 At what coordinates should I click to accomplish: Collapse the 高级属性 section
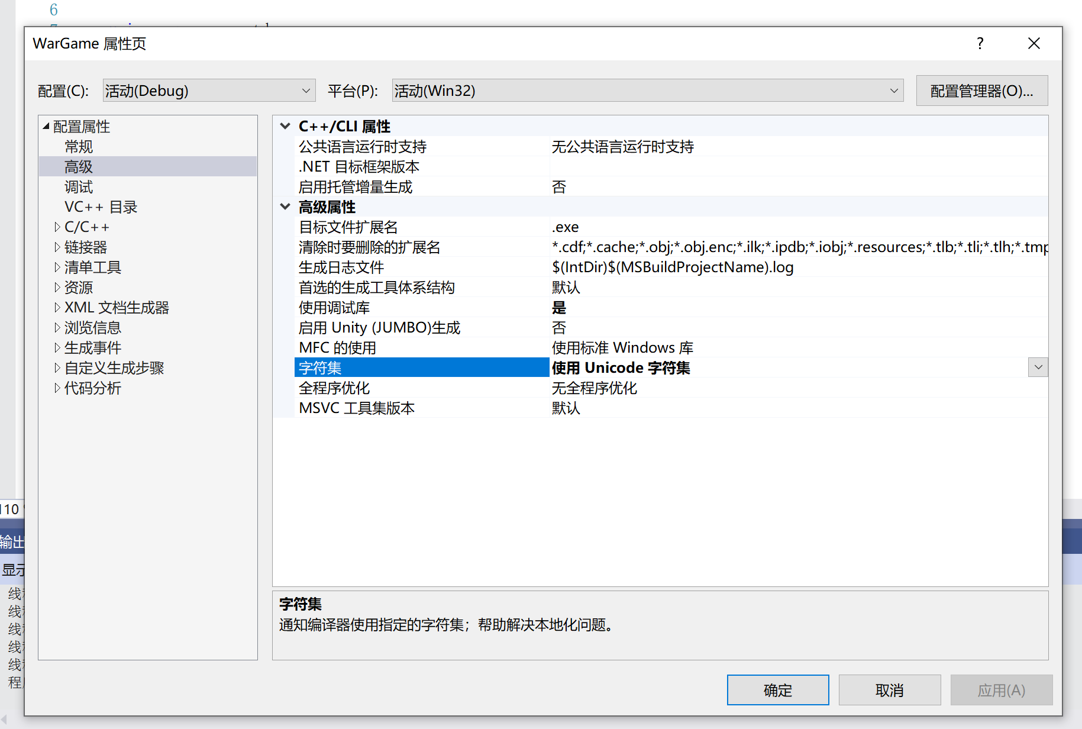[x=285, y=207]
